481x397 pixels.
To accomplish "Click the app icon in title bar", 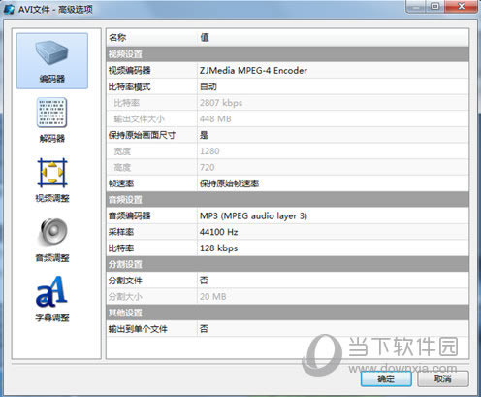I will (x=9, y=9).
